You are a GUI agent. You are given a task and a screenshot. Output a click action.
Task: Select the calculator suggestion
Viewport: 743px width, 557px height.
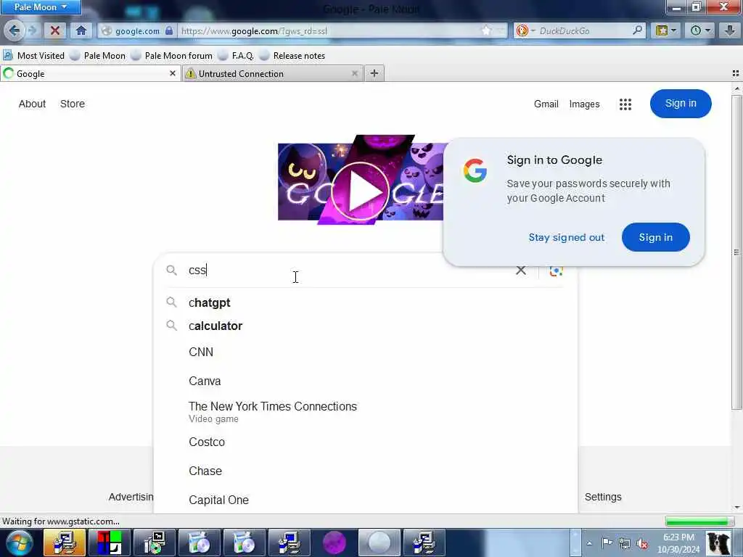coord(365,326)
